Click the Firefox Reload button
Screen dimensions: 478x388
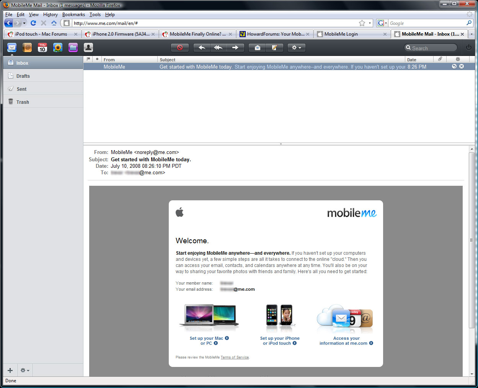click(x=33, y=23)
